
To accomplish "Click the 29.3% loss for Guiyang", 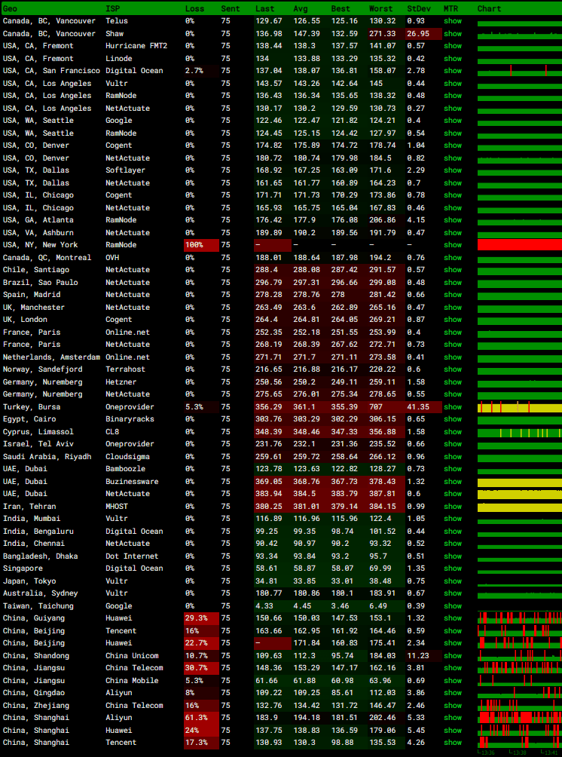I will point(202,618).
